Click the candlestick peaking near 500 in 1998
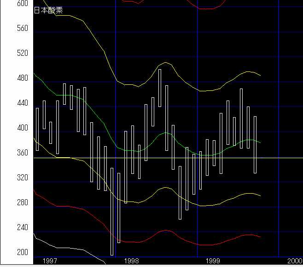This screenshot has height=267, width=303. coord(160,88)
